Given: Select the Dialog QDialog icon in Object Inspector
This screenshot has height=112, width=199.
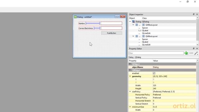Looking at the screenshot, I should click(133, 21).
